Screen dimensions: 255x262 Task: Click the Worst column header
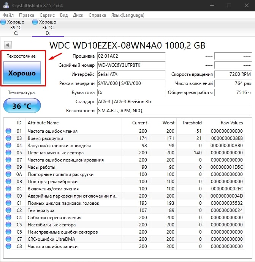tap(163, 123)
